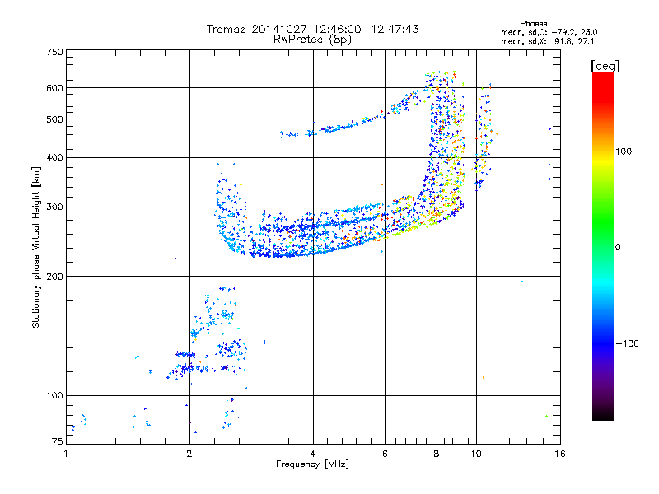Click y-axis tick label '750'
Image resolution: width=659 pixels, height=494 pixels.
(54, 52)
